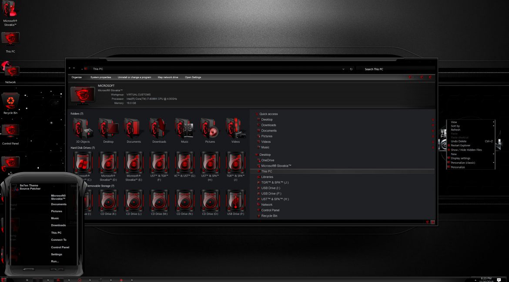The width and height of the screenshot is (509, 282).
Task: Select the Network desktop shortcut icon
Action: tap(10, 70)
